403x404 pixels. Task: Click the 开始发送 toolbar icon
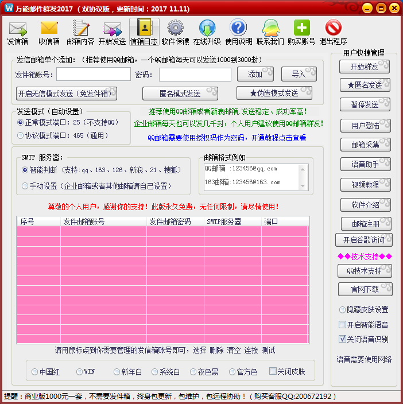coord(112,33)
